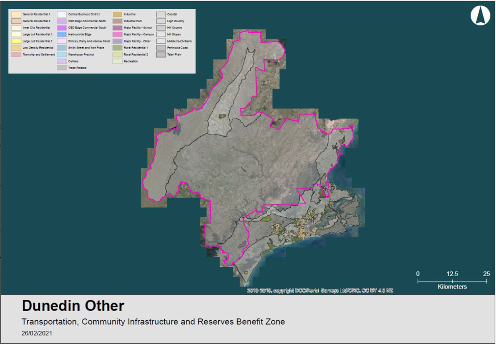
Task: Click the Dunedin Other map title
Action: point(73,306)
